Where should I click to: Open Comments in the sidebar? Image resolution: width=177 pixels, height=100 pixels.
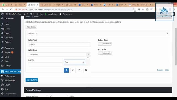tap(9, 38)
